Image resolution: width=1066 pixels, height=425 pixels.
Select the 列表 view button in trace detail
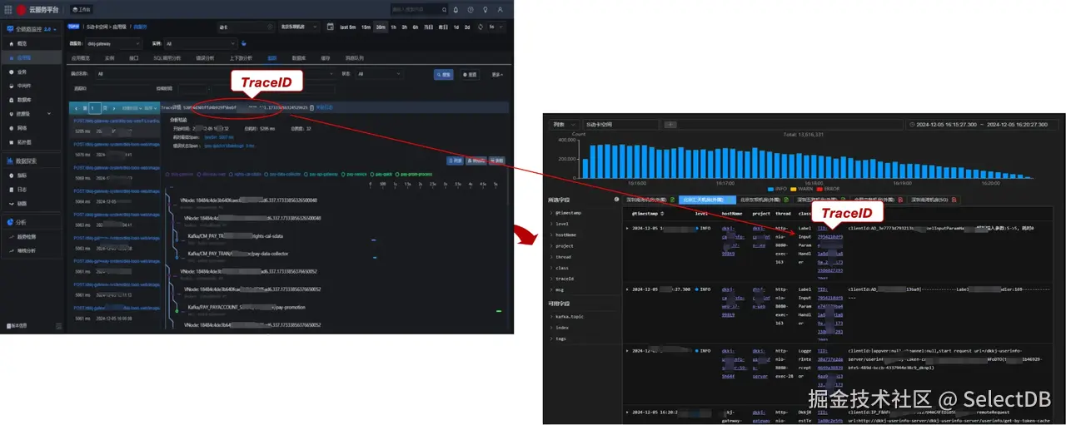tap(456, 160)
